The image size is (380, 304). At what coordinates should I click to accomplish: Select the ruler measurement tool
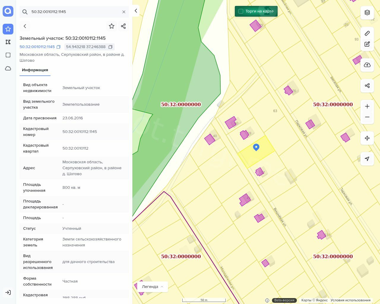pos(367,33)
